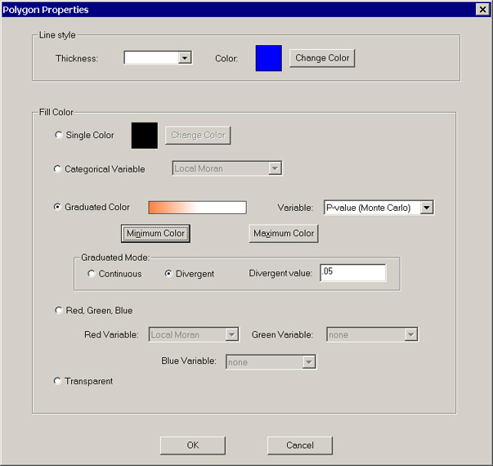Enable Continuous graduated mode

pos(92,274)
